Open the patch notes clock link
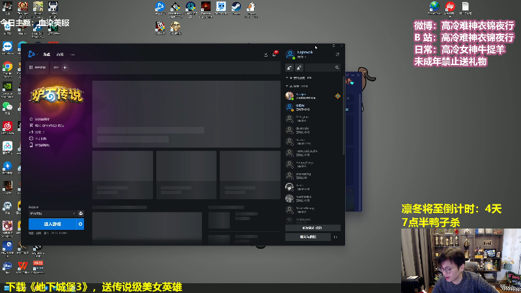This screenshot has width=521, height=293. 38,139
